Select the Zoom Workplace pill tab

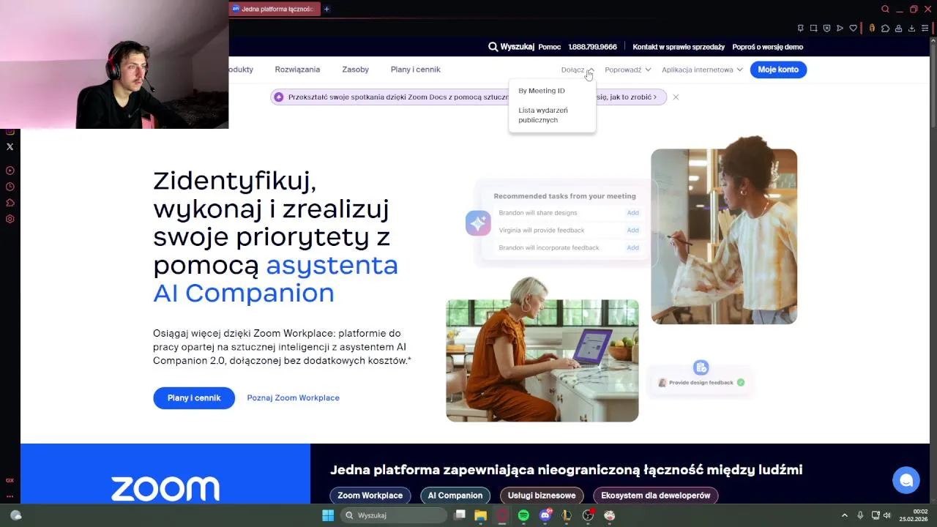370,496
